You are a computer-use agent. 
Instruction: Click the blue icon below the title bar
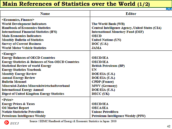169,9
